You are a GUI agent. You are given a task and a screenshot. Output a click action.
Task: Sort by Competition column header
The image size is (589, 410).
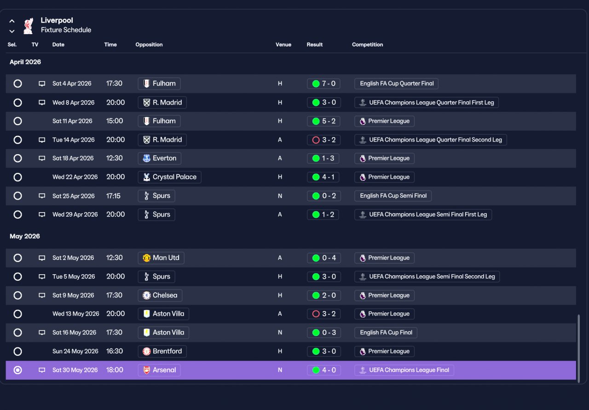pyautogui.click(x=367, y=45)
